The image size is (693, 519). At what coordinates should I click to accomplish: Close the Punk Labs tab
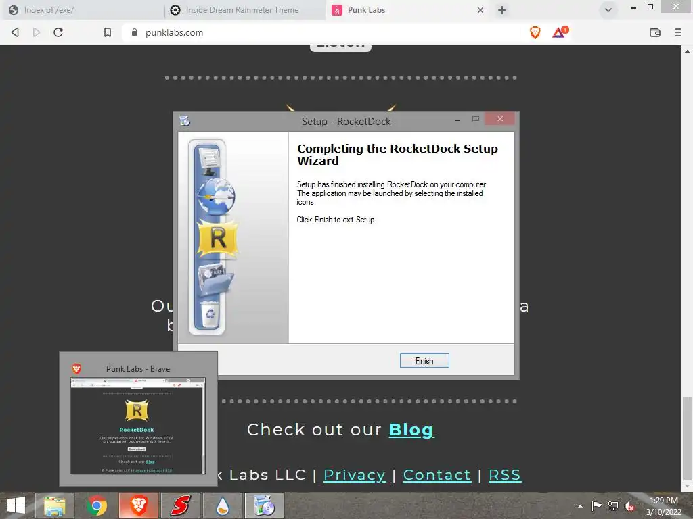pyautogui.click(x=480, y=10)
